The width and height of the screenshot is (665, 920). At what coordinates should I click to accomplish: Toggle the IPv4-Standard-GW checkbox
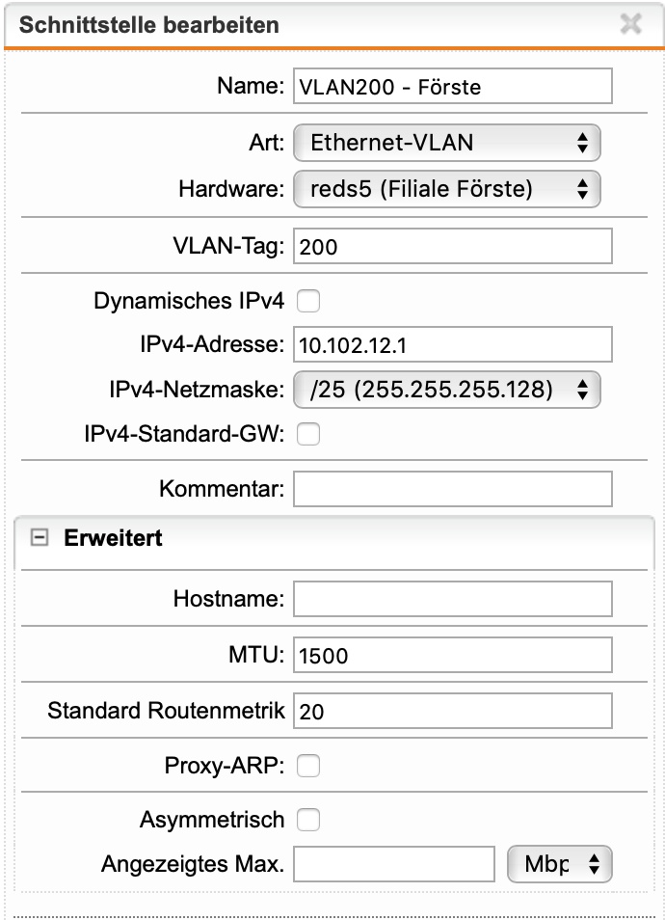point(308,435)
